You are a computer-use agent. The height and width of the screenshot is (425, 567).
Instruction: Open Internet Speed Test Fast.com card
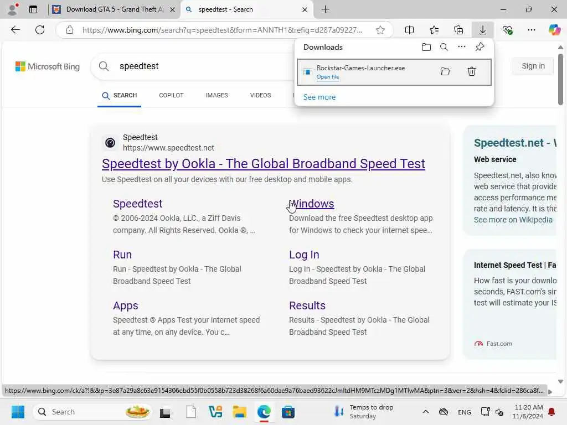pos(510,304)
